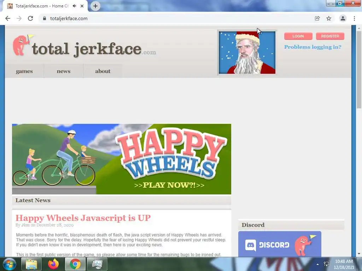
Task: Open the games navigation item
Action: pyautogui.click(x=24, y=71)
